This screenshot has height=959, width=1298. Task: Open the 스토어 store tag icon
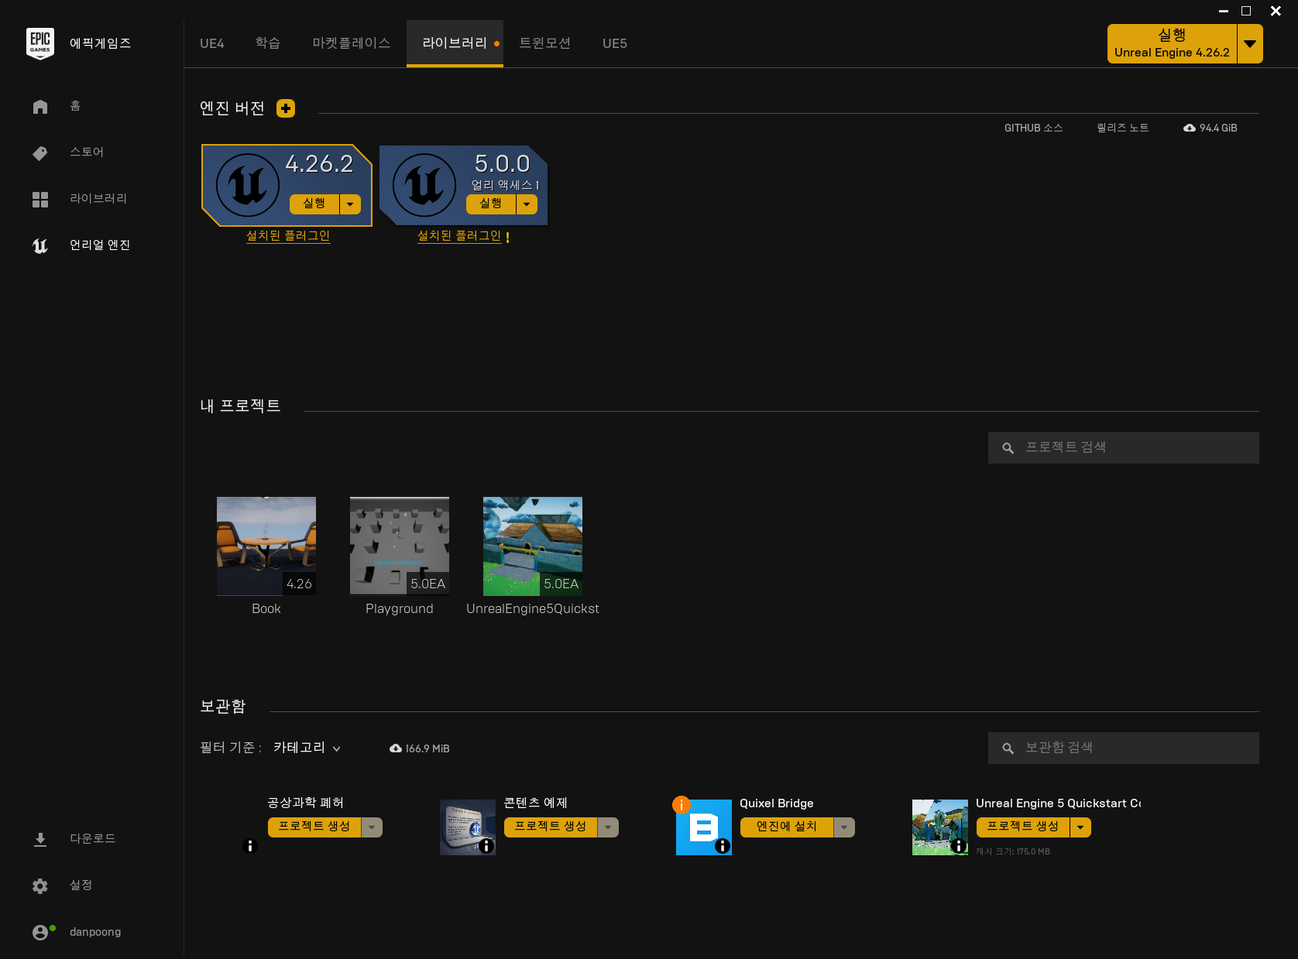pos(40,152)
